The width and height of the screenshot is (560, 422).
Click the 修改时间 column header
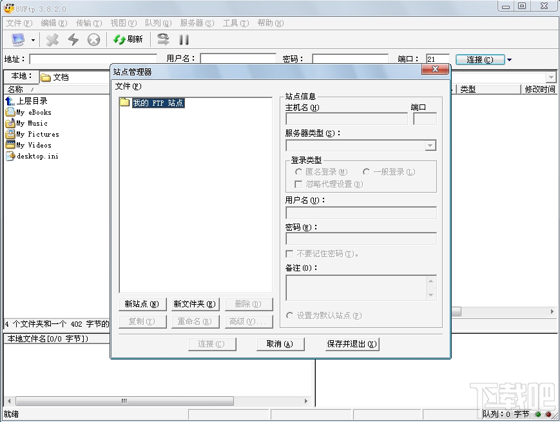click(x=539, y=90)
